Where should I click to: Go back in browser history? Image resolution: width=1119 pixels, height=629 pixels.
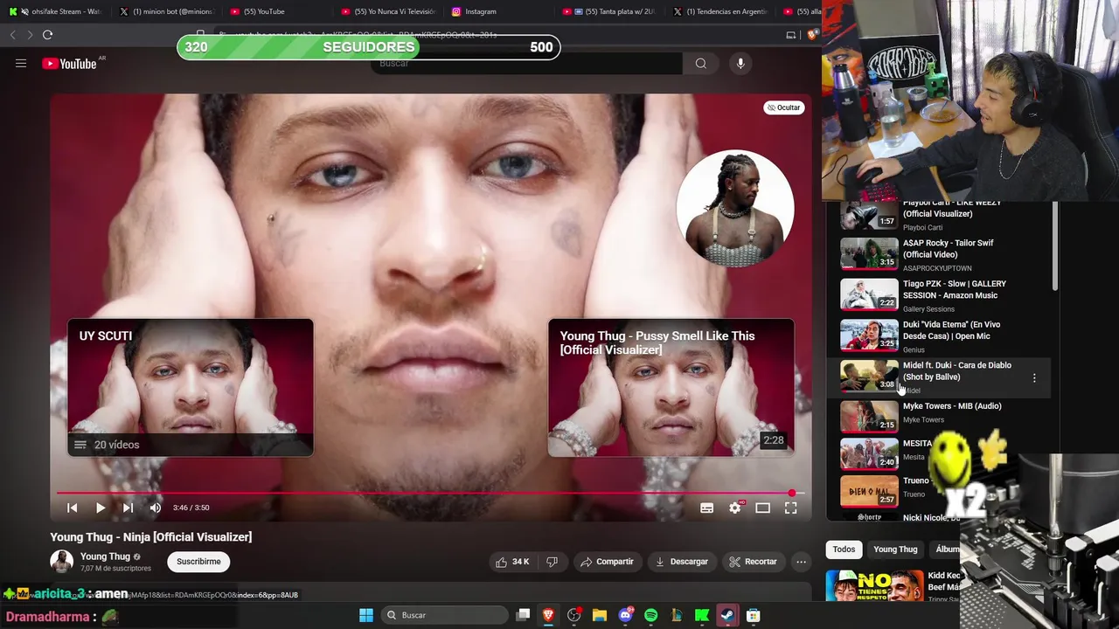[12, 35]
